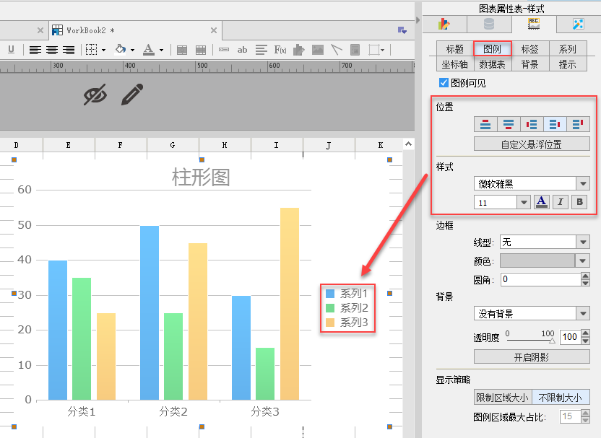Place legend at top position
Image resolution: width=601 pixels, height=438 pixels.
pyautogui.click(x=485, y=124)
